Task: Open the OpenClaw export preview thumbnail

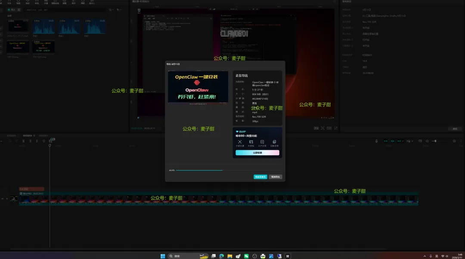Action: 198,87
